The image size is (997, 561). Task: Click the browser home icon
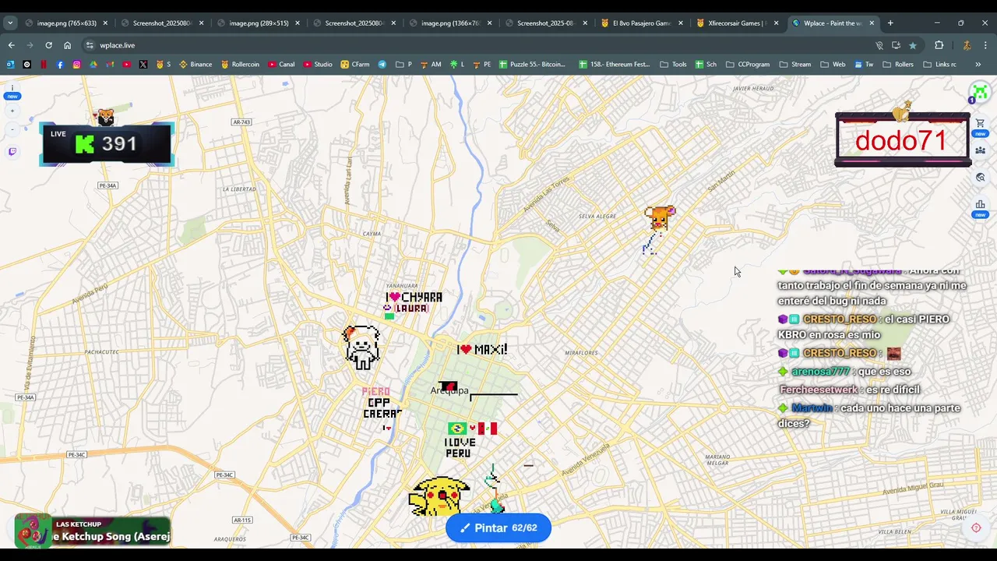(x=67, y=45)
